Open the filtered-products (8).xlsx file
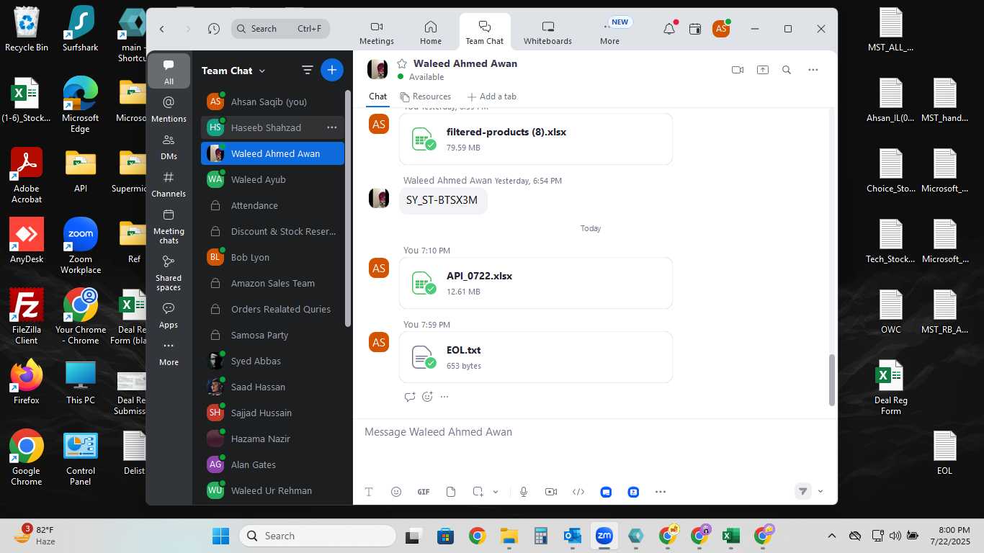Viewport: 984px width, 553px height. coord(536,139)
